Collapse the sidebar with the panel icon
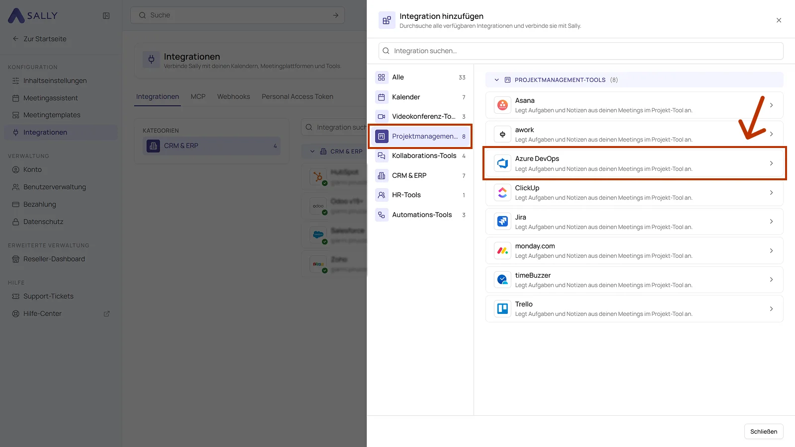This screenshot has height=447, width=795. [106, 16]
